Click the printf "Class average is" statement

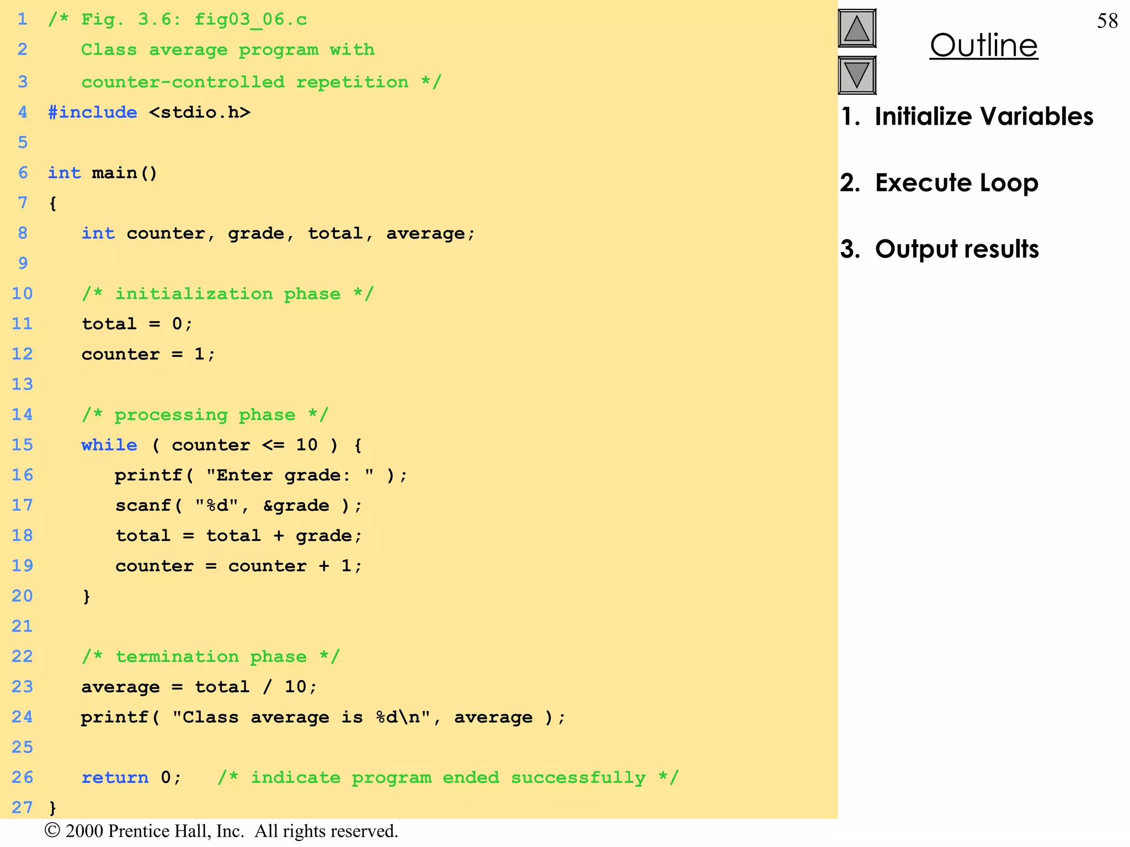pos(323,717)
